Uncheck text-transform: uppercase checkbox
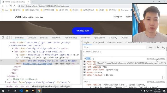Image resolution: width=167 pixels, height=93 pixels. [85, 69]
